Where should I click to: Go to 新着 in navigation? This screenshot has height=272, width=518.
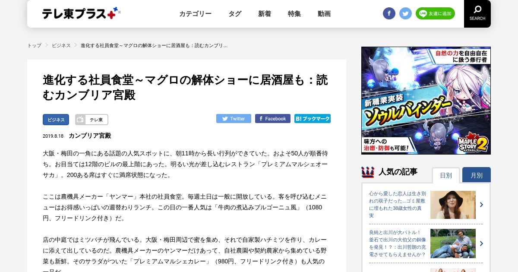coord(265,14)
